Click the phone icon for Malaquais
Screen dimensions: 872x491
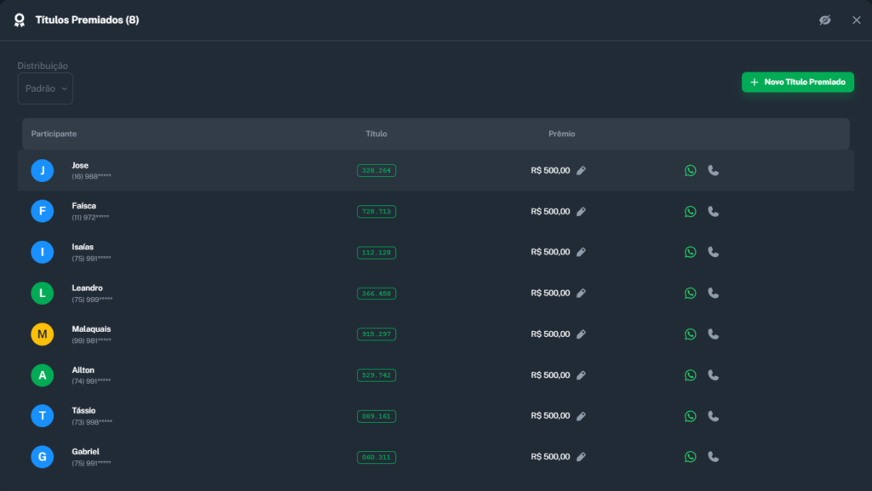point(714,334)
